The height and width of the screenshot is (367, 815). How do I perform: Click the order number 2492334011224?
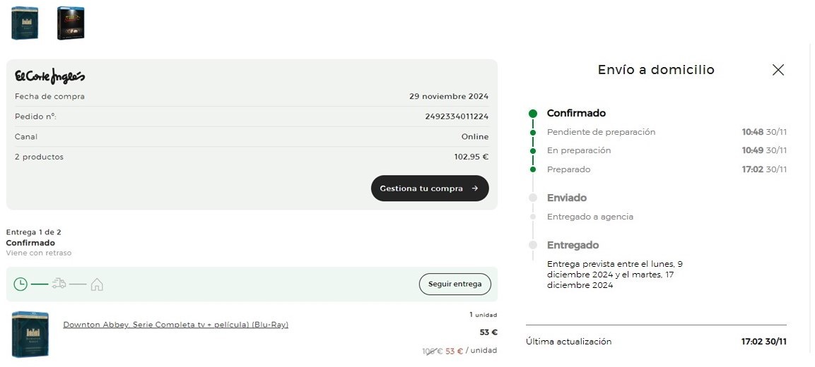[x=457, y=116]
